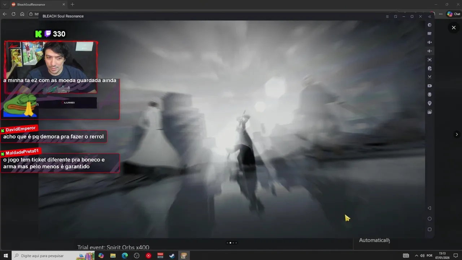The image size is (462, 260).
Task: Click the praying Pepe frog emote image
Action: pos(20,105)
